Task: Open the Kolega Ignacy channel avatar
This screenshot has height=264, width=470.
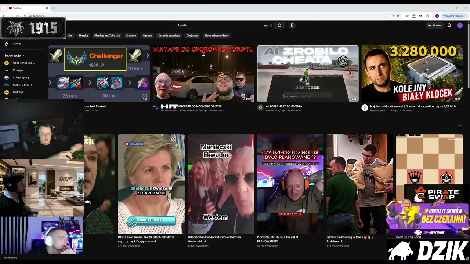Action: click(x=6, y=78)
